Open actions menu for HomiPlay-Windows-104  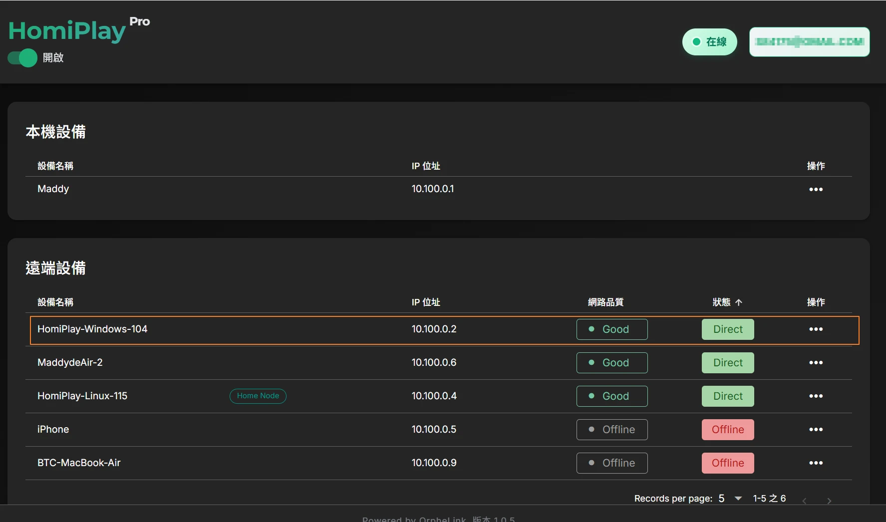tap(816, 329)
